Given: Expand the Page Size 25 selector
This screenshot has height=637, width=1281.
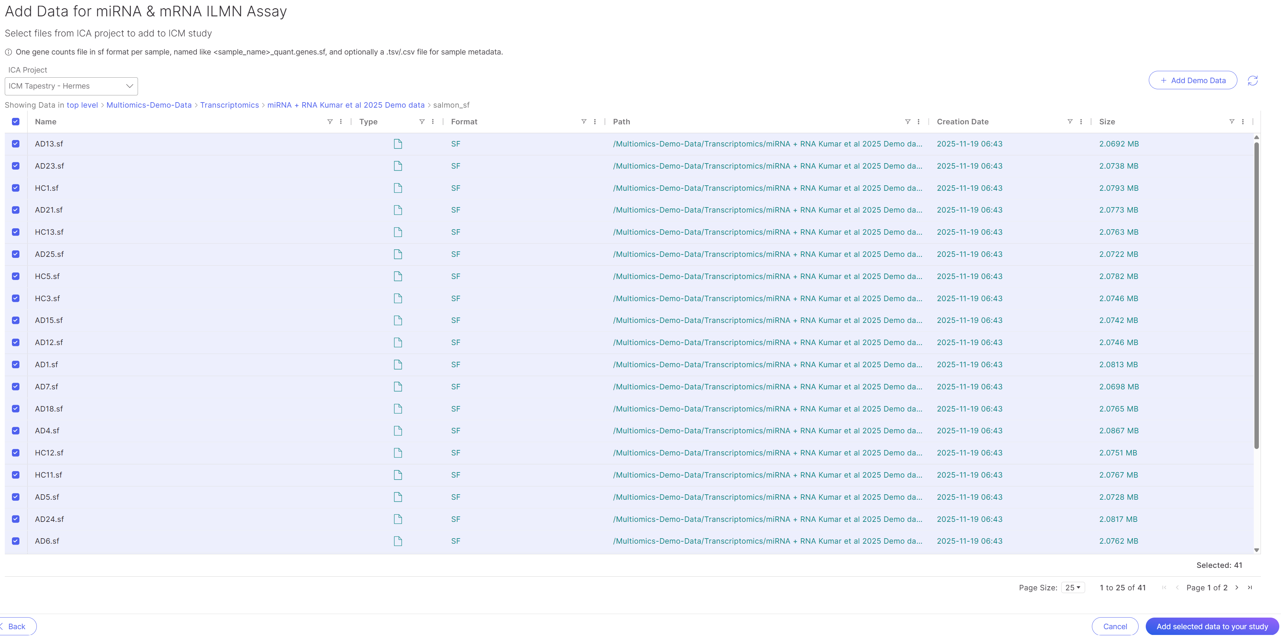Looking at the screenshot, I should (1072, 587).
